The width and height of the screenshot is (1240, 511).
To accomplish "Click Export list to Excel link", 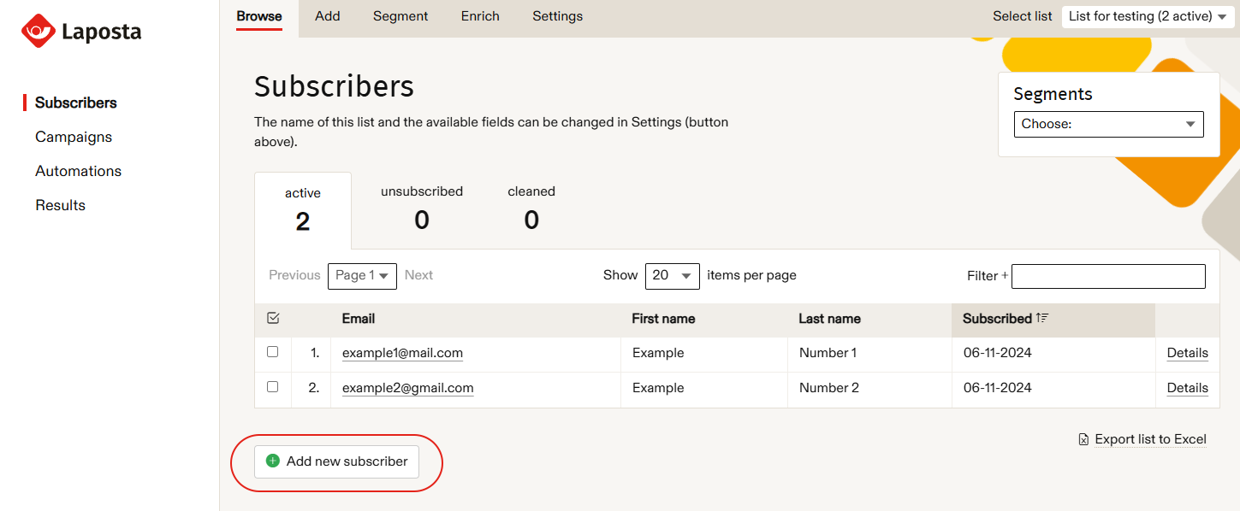I will (x=1150, y=439).
